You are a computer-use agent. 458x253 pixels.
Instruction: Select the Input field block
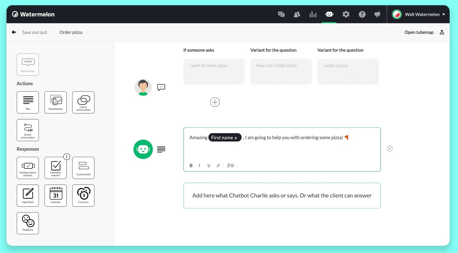click(x=28, y=195)
